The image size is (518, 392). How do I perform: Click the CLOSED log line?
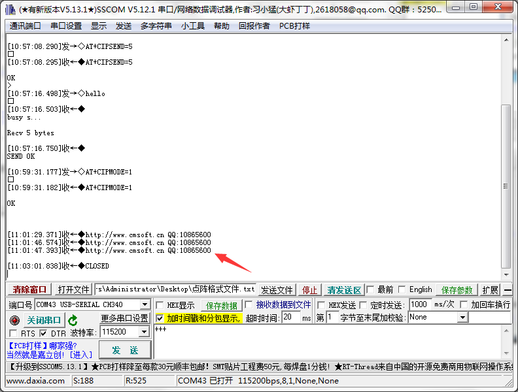tap(58, 266)
